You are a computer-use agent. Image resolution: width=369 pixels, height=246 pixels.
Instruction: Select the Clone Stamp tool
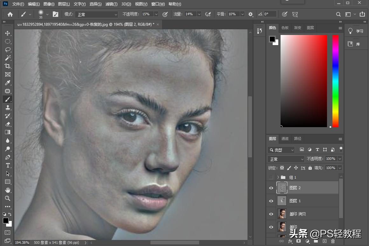[8, 107]
